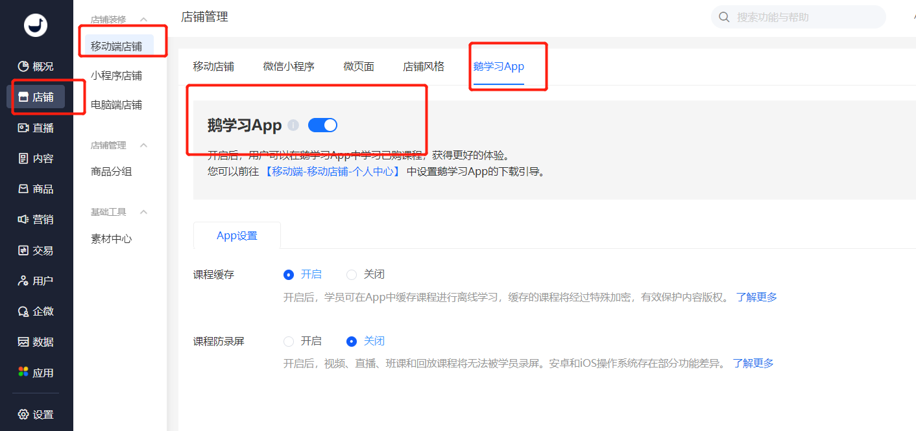916x431 pixels.
Task: Select 开启 for 课程防录屏
Action: 289,341
